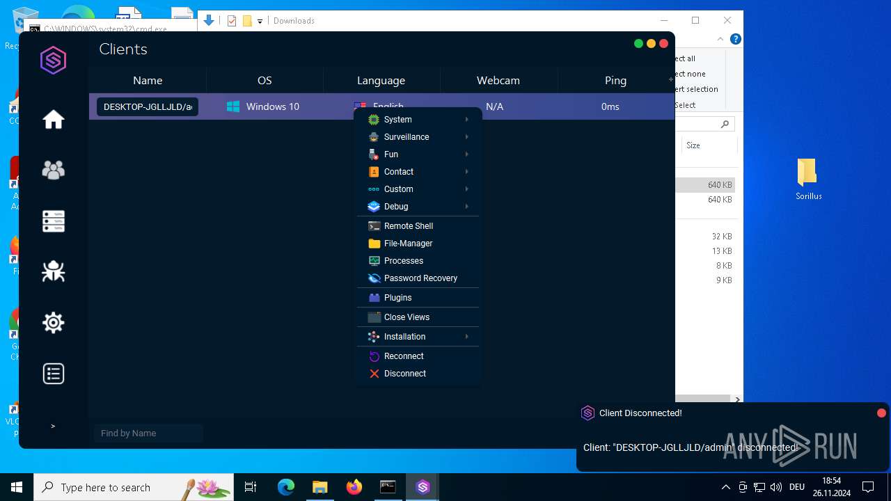Expand the Installation submenu
The height and width of the screenshot is (501, 891).
[418, 337]
